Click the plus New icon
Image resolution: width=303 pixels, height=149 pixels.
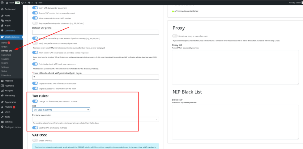coord(36,3)
